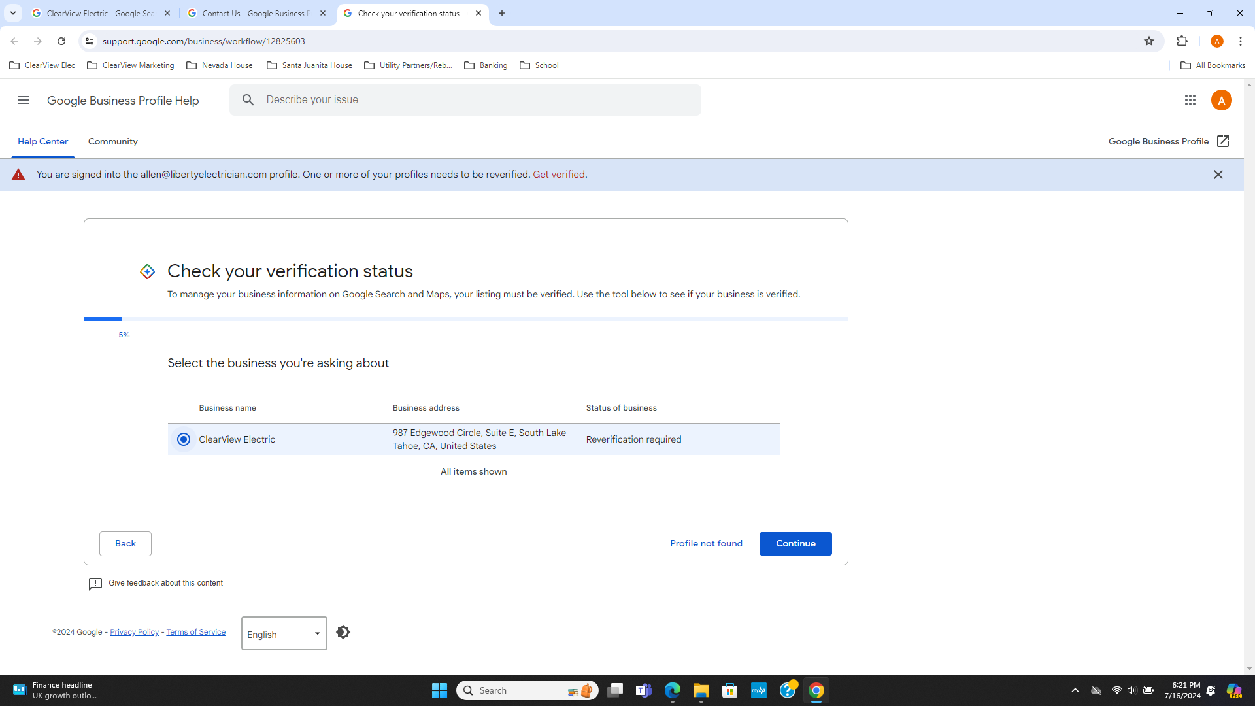
Task: Open the Get verified link
Action: click(559, 175)
